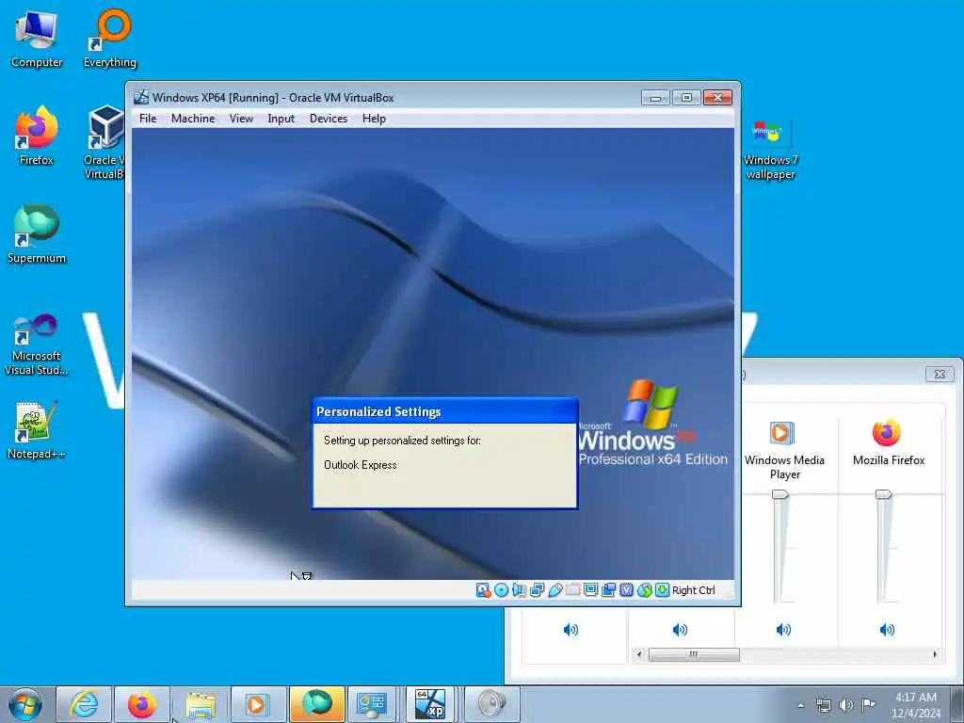This screenshot has width=964, height=723.
Task: Select the Computer desktop icon
Action: (37, 40)
